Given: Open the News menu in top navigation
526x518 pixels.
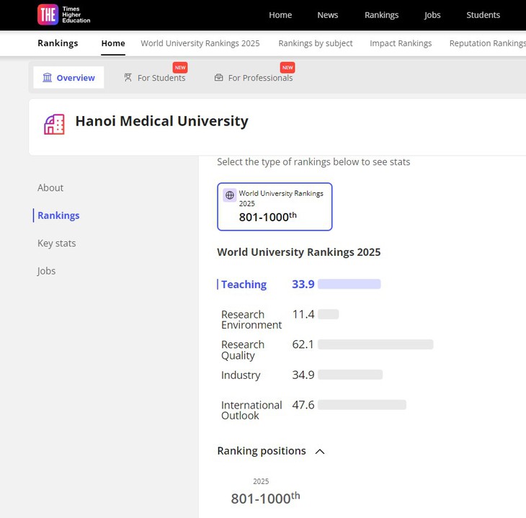Looking at the screenshot, I should 328,15.
